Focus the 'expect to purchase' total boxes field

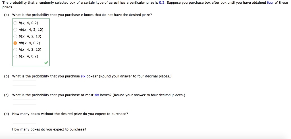click(x=24, y=136)
